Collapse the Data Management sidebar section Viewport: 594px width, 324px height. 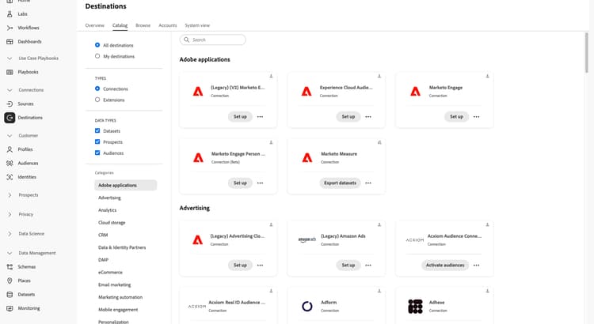[x=10, y=253]
